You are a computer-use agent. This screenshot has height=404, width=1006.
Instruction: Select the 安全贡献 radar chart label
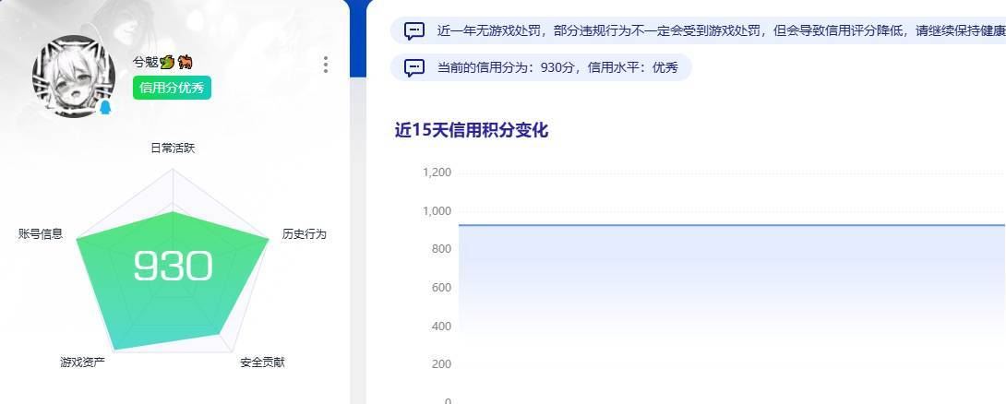(262, 362)
